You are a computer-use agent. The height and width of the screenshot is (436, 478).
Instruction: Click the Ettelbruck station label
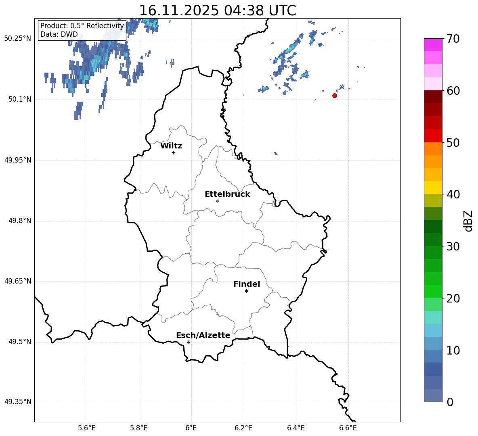(x=227, y=194)
